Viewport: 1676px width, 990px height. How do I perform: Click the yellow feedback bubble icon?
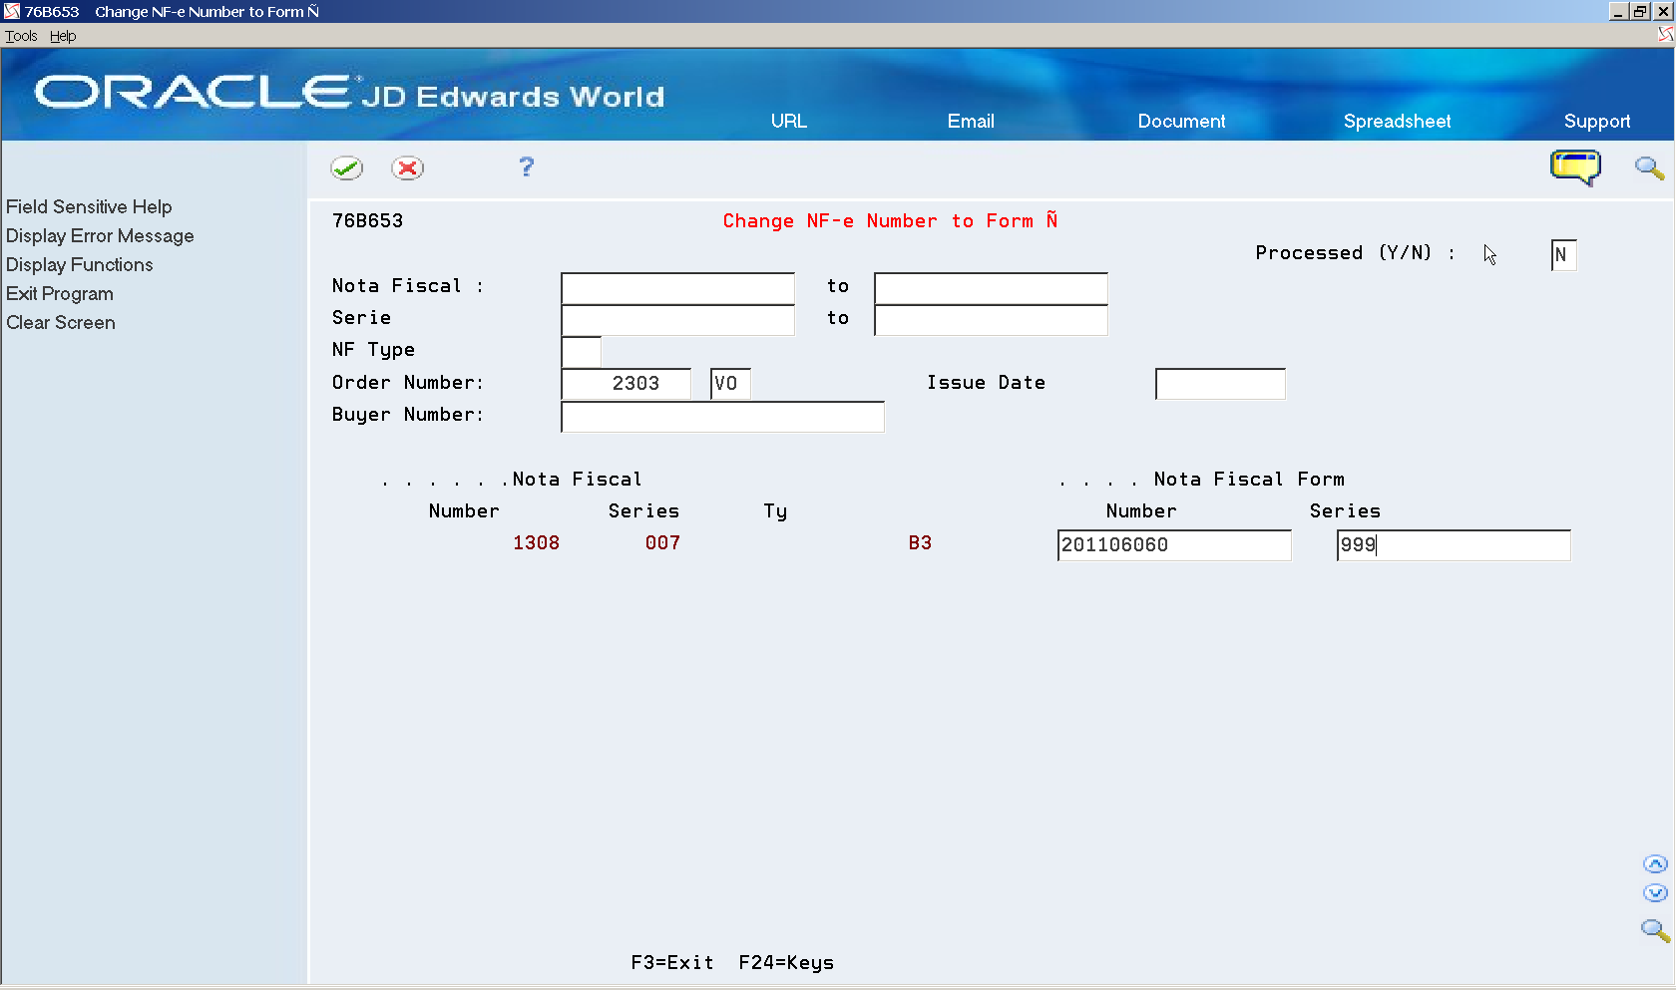(1575, 167)
